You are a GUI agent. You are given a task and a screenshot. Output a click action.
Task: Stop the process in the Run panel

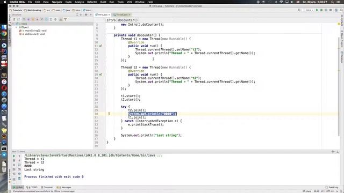pos(14,160)
